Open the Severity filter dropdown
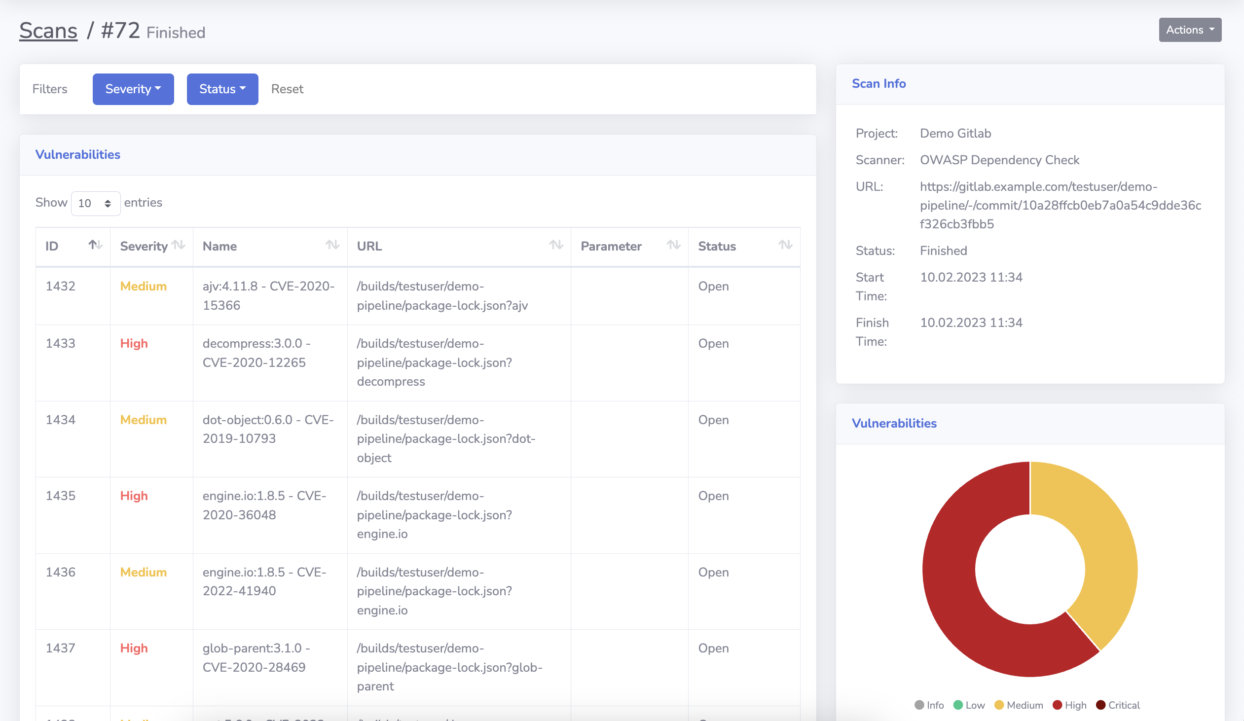Screen dimensions: 1244x721 (x=133, y=89)
